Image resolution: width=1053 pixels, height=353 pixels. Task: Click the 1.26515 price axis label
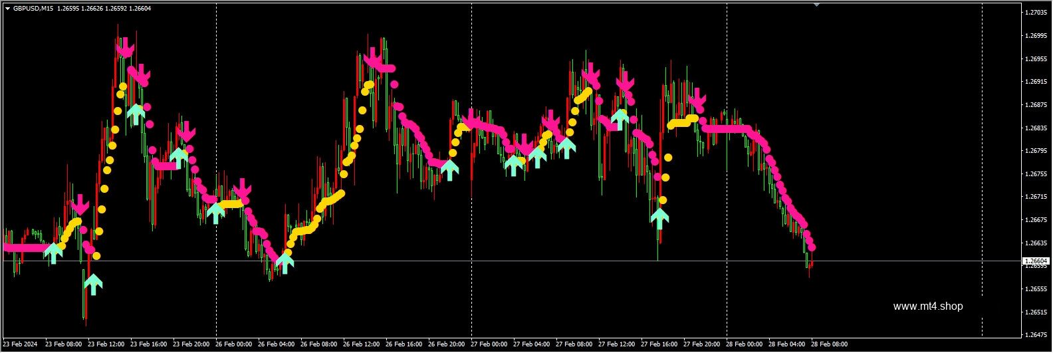click(x=1036, y=312)
